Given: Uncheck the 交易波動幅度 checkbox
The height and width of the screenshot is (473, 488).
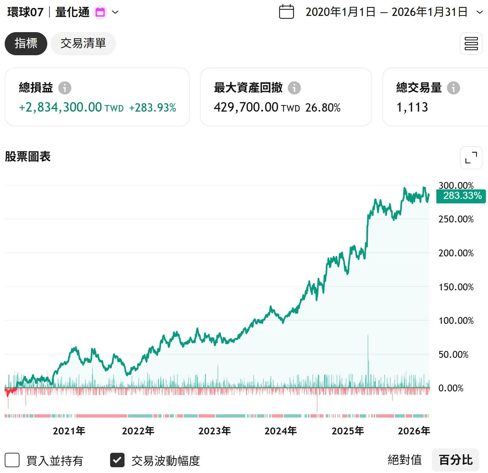Looking at the screenshot, I should 117,460.
